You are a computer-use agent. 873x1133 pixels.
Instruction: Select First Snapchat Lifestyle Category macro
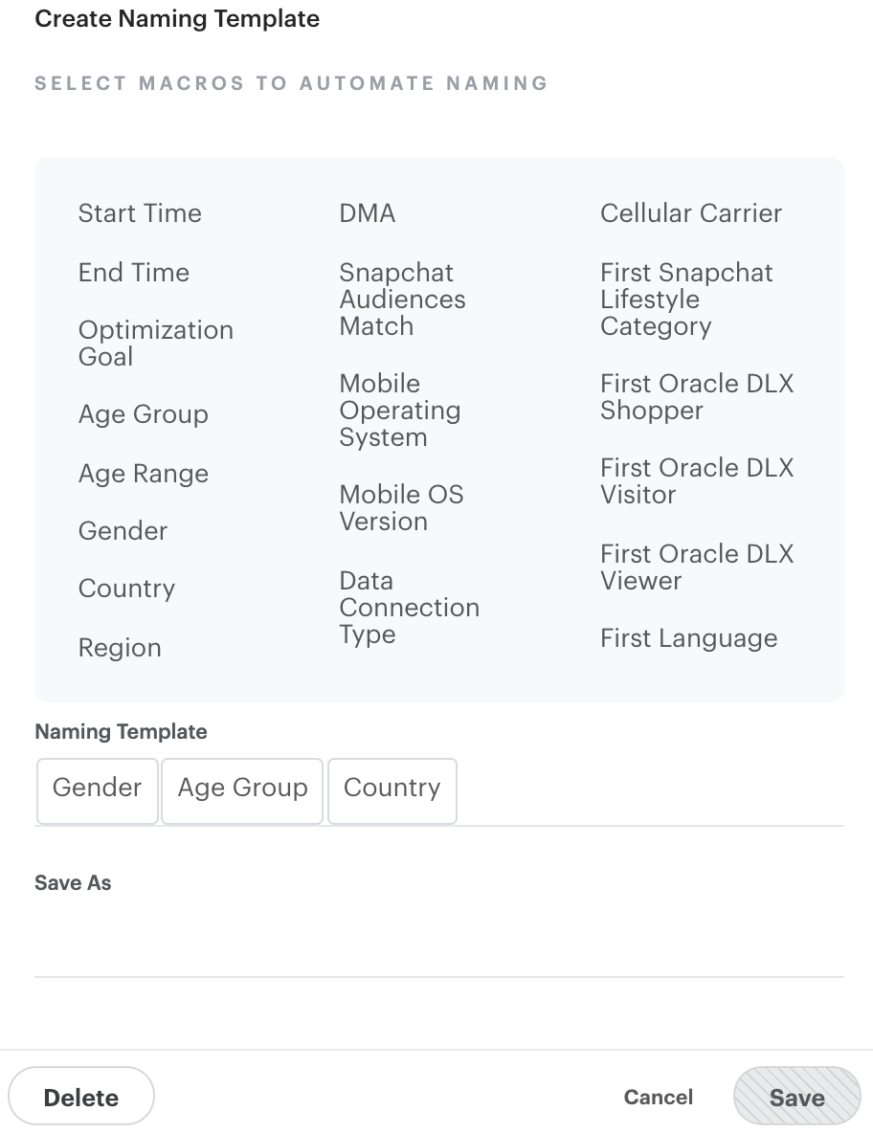[x=685, y=300]
